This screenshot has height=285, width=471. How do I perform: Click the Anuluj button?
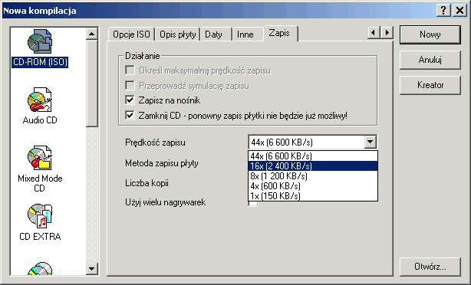[x=430, y=60]
